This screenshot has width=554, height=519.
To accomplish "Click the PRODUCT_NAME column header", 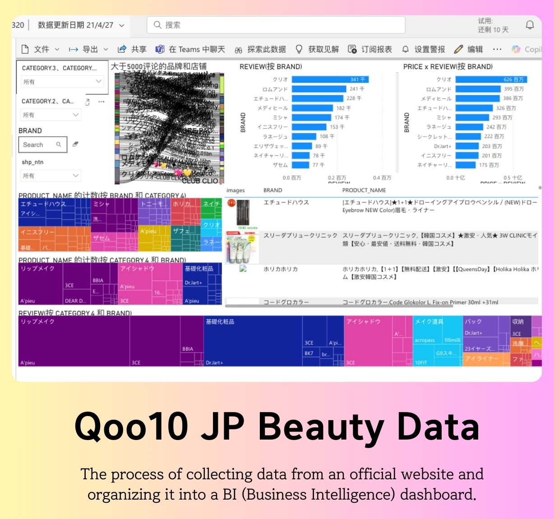I will pyautogui.click(x=364, y=190).
